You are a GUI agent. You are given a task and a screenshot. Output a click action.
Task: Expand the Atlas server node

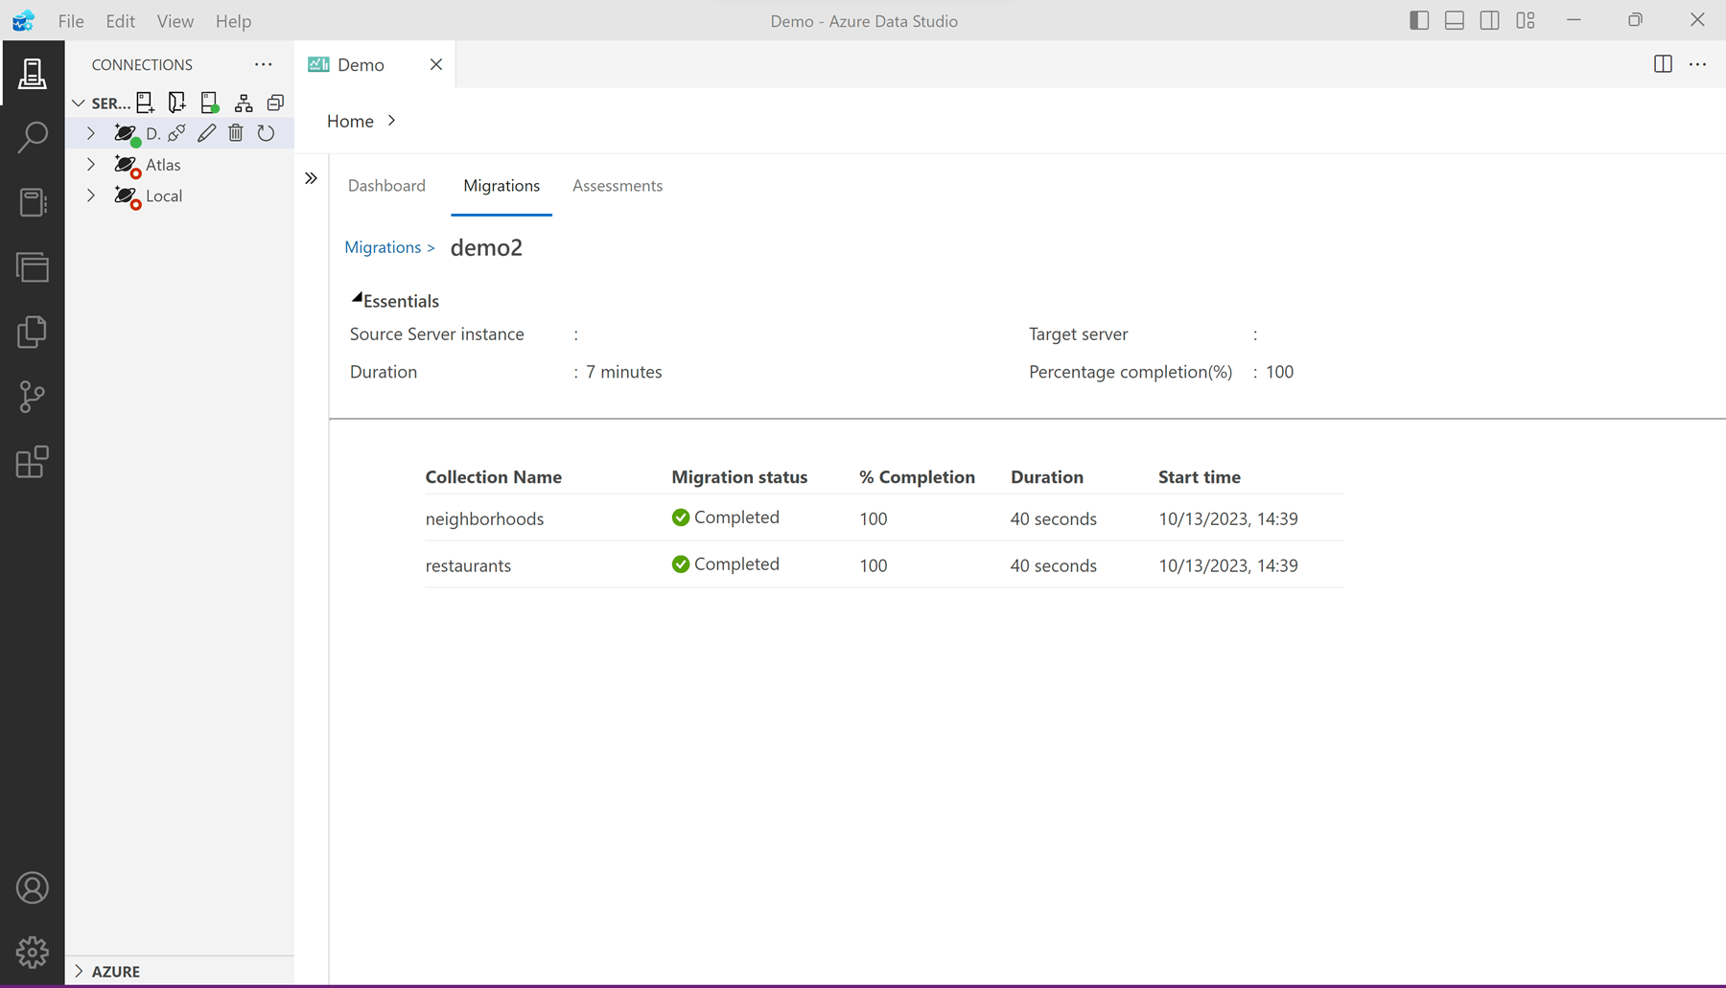(x=91, y=165)
